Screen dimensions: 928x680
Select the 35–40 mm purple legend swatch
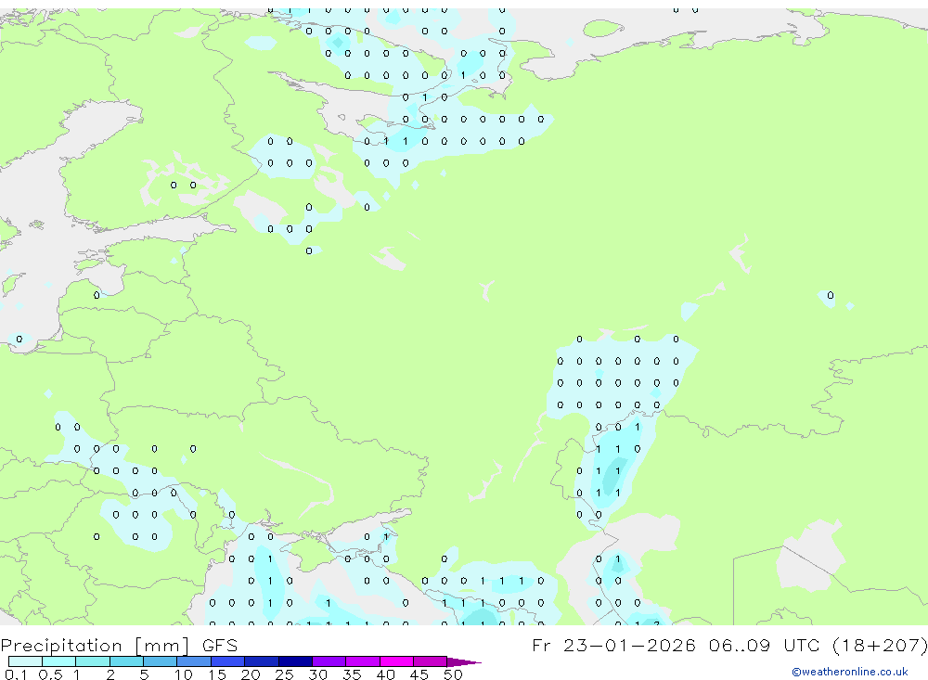pos(362,661)
